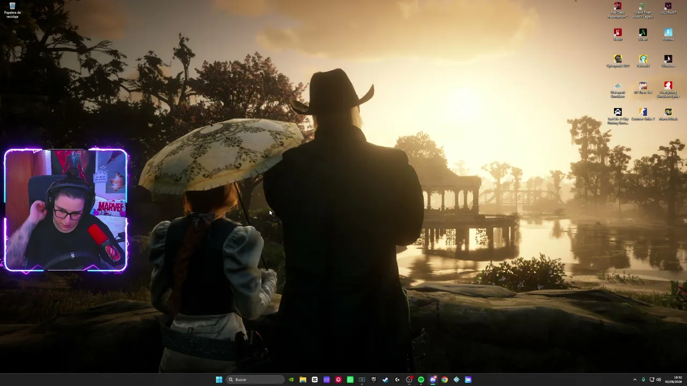Open the blue diamond app on the taskbar
Viewport: 687px width, 386px height.
[x=456, y=380]
